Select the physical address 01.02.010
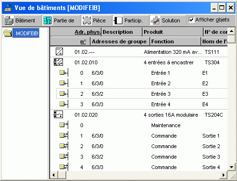The height and width of the screenshot is (181, 237). coord(86,62)
